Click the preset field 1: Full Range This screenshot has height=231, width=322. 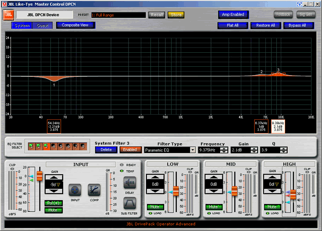click(118, 15)
